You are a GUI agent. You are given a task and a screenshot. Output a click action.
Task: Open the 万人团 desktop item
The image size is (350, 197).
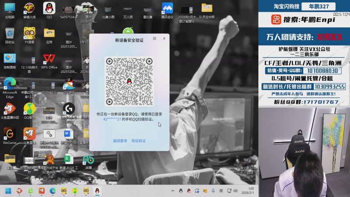(x=128, y=12)
